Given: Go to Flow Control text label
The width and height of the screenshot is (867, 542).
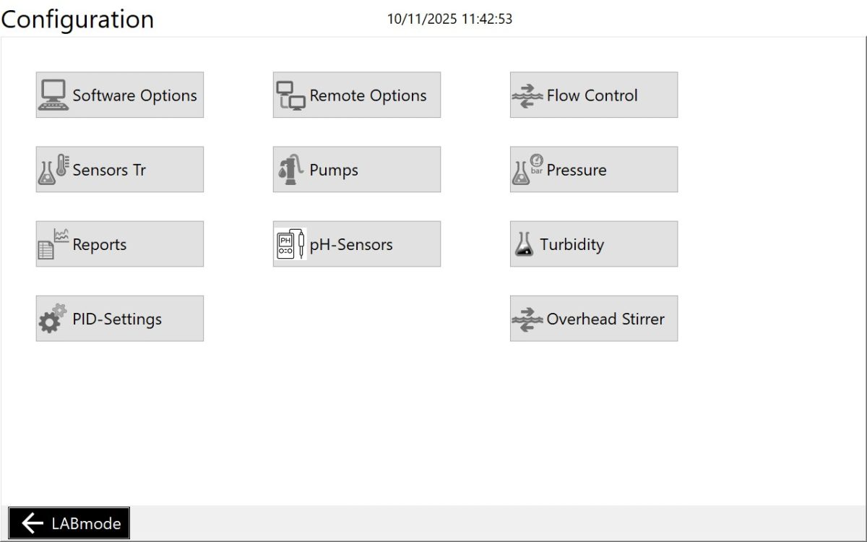Looking at the screenshot, I should 592,95.
